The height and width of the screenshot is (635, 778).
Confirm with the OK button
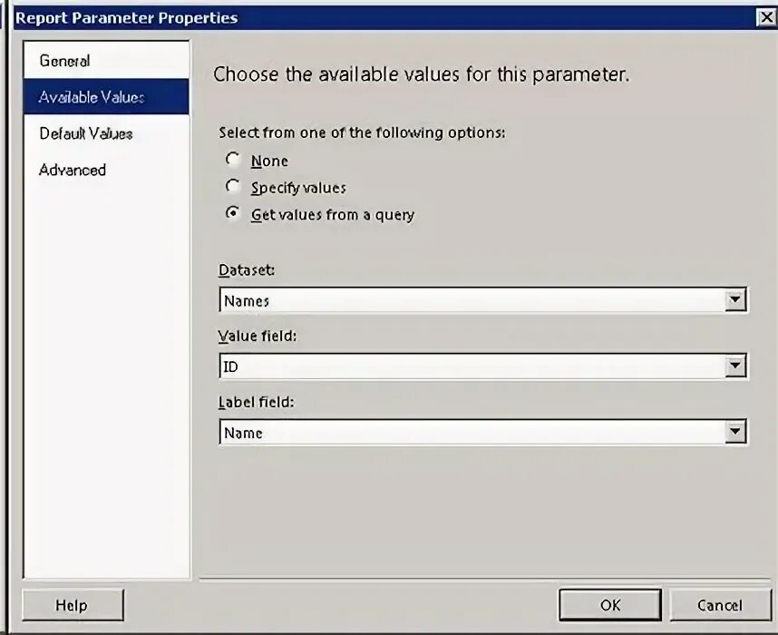click(x=610, y=605)
